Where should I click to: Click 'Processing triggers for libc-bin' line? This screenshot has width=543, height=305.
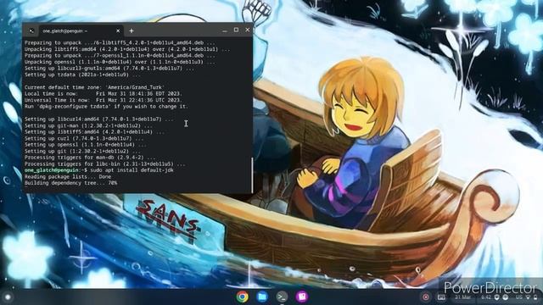coord(105,164)
